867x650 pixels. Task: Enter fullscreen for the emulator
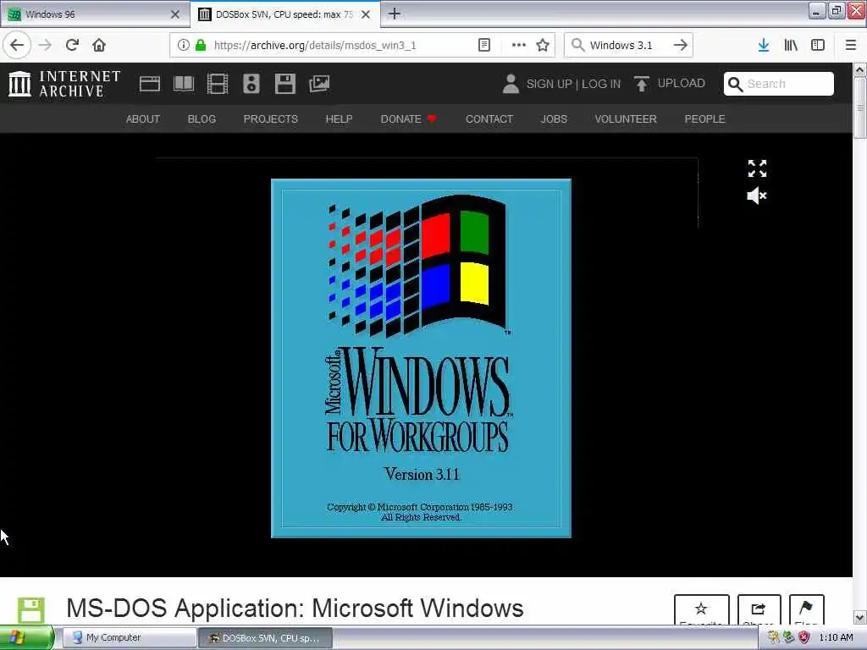757,168
